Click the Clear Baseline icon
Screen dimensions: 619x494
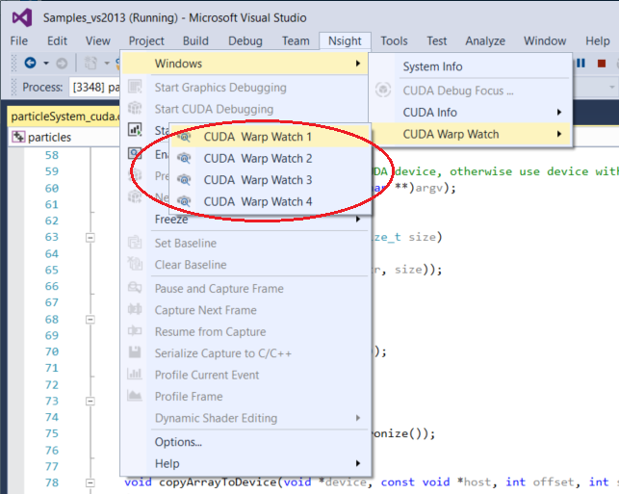(x=135, y=264)
